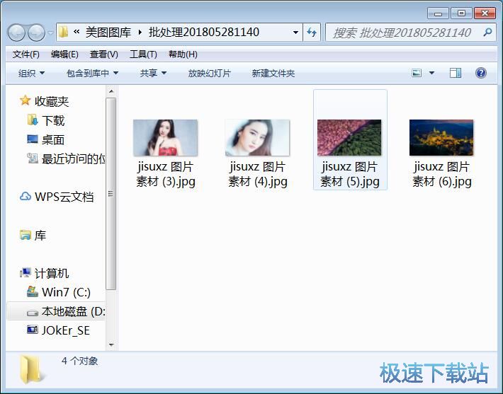
Task: Click the recent places icon
Action: pyautogui.click(x=33, y=158)
